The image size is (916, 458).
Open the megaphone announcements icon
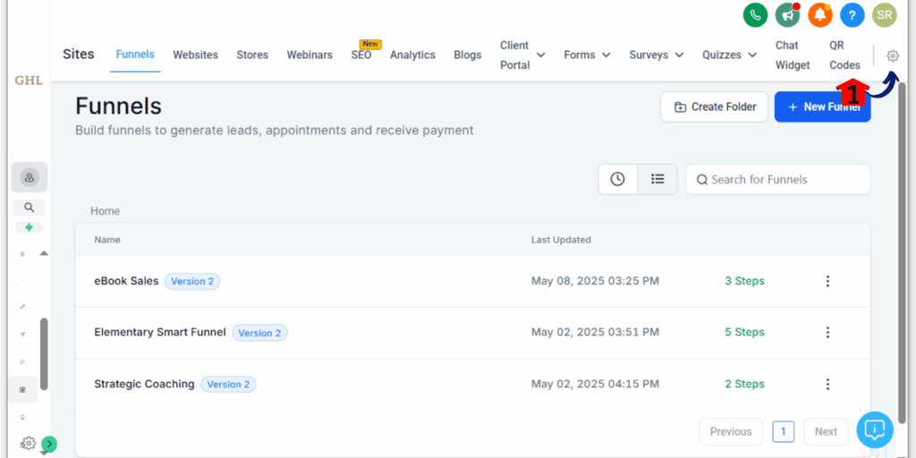pos(787,15)
